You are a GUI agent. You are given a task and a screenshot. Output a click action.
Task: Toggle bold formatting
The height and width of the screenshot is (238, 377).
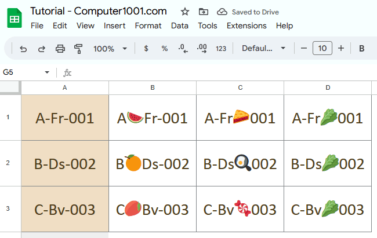[361, 49]
